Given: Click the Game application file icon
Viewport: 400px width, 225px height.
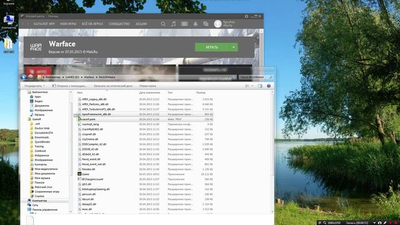Looking at the screenshot, I should [x=79, y=174].
